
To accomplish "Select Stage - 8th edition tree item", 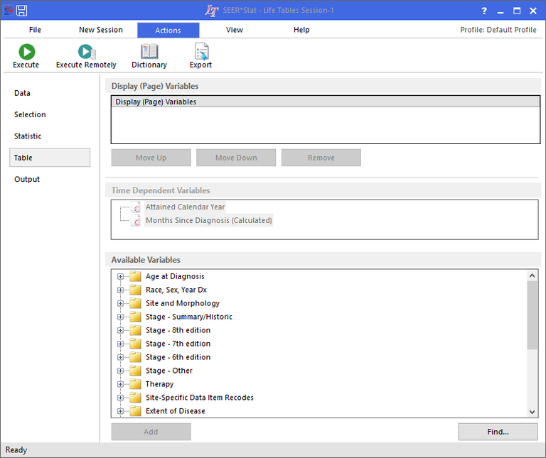I will (178, 330).
